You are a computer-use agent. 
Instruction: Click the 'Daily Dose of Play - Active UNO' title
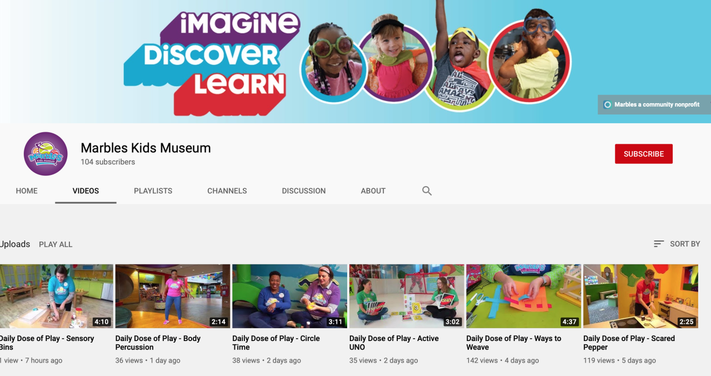(x=394, y=343)
